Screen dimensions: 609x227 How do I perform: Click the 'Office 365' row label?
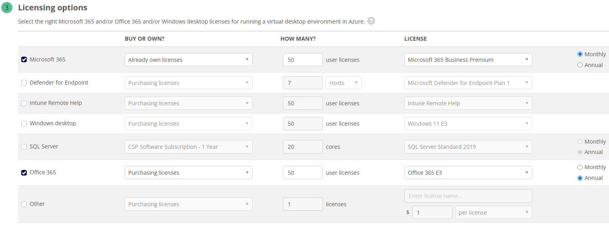43,172
